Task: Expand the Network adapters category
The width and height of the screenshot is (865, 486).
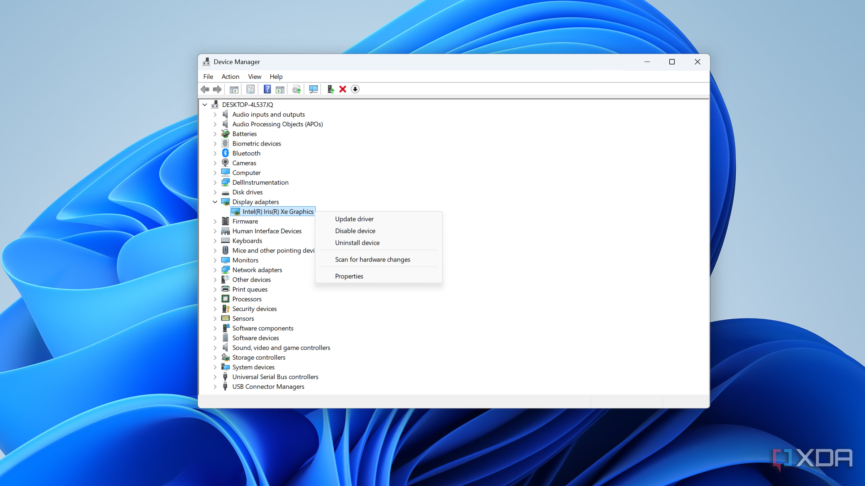Action: click(x=215, y=270)
